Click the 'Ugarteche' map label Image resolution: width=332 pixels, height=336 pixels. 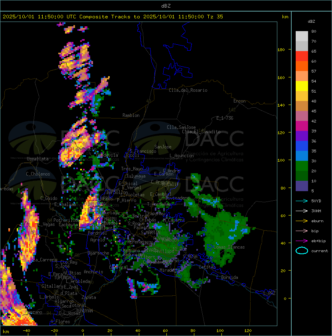[x=99, y=253]
